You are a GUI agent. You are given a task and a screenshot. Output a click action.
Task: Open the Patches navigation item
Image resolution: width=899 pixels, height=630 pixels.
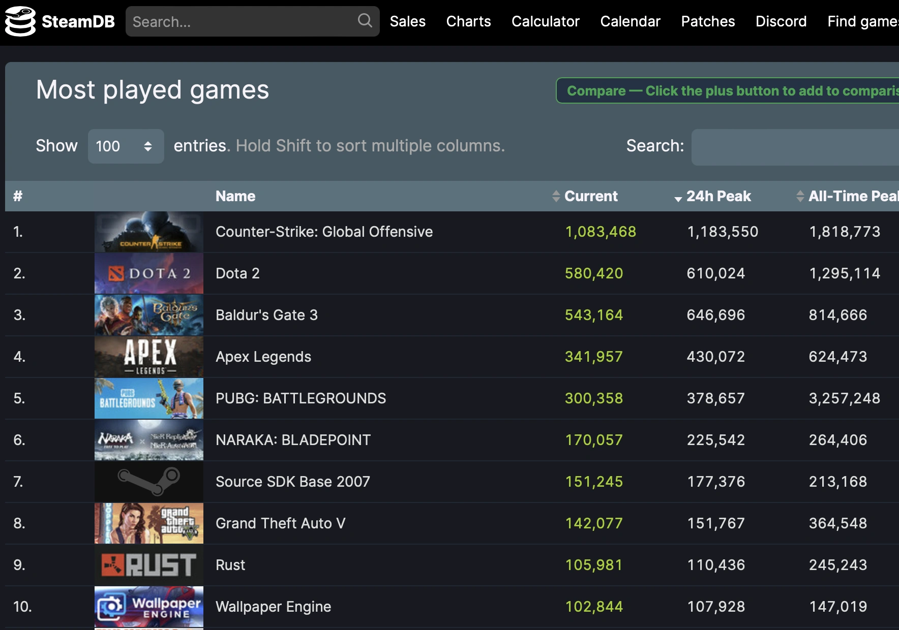point(708,21)
